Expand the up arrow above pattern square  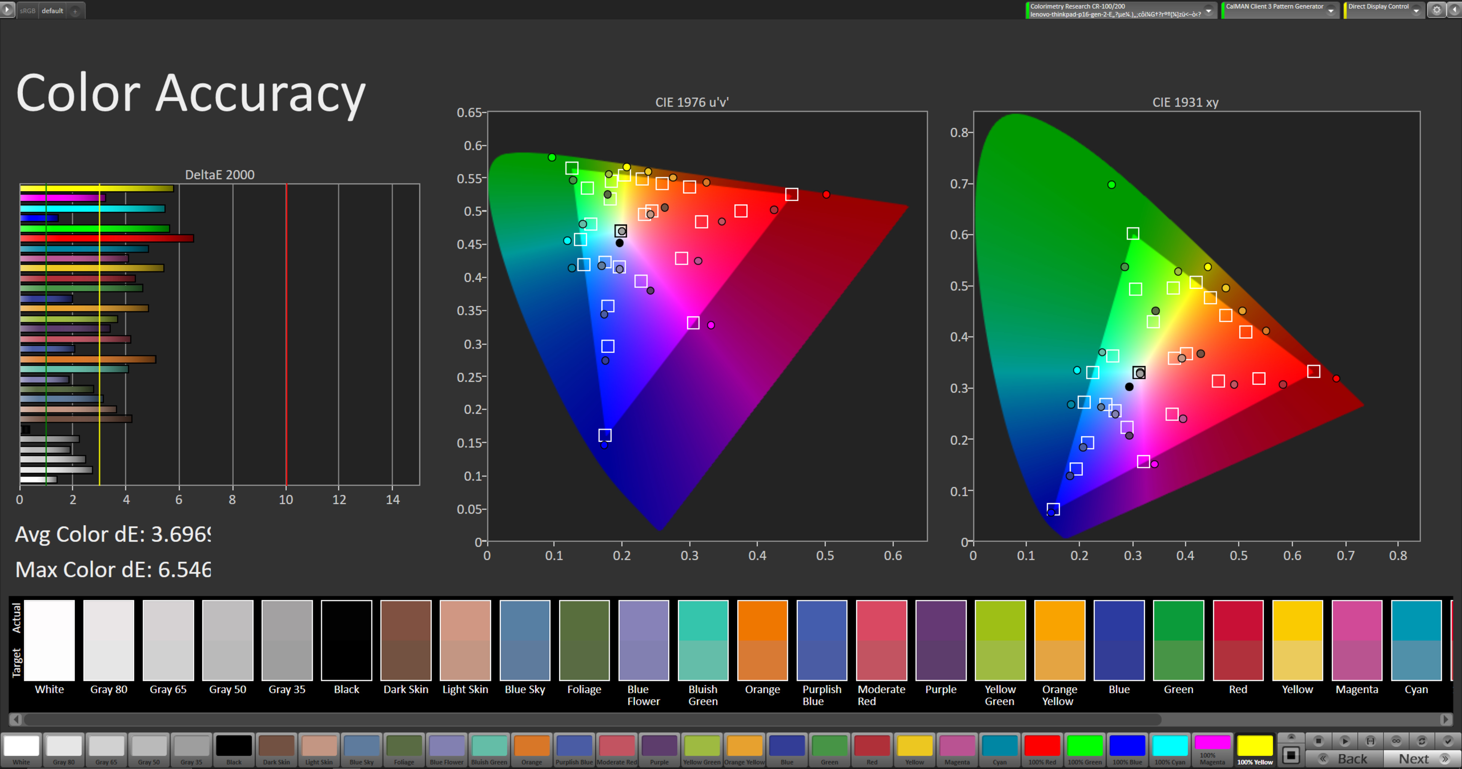1291,737
